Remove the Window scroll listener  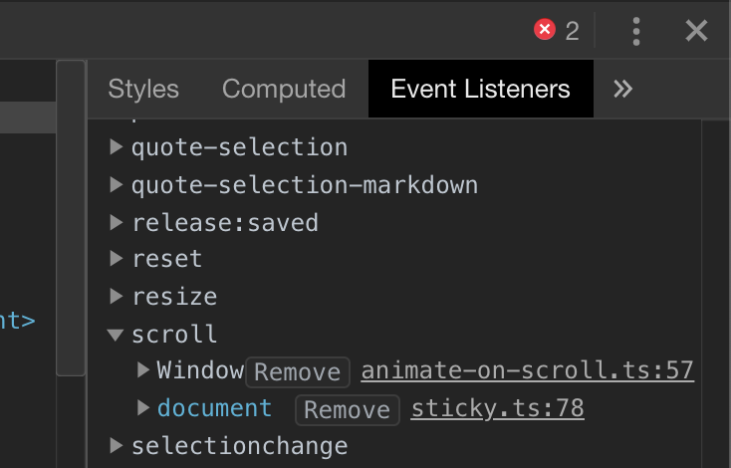pos(298,372)
